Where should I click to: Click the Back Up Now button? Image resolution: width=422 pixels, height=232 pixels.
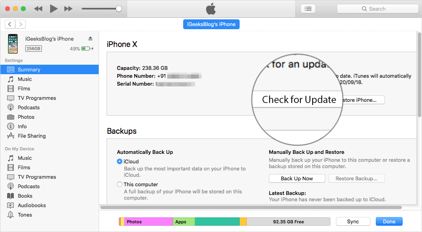click(x=297, y=178)
